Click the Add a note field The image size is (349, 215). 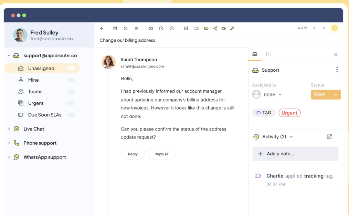pyautogui.click(x=295, y=154)
